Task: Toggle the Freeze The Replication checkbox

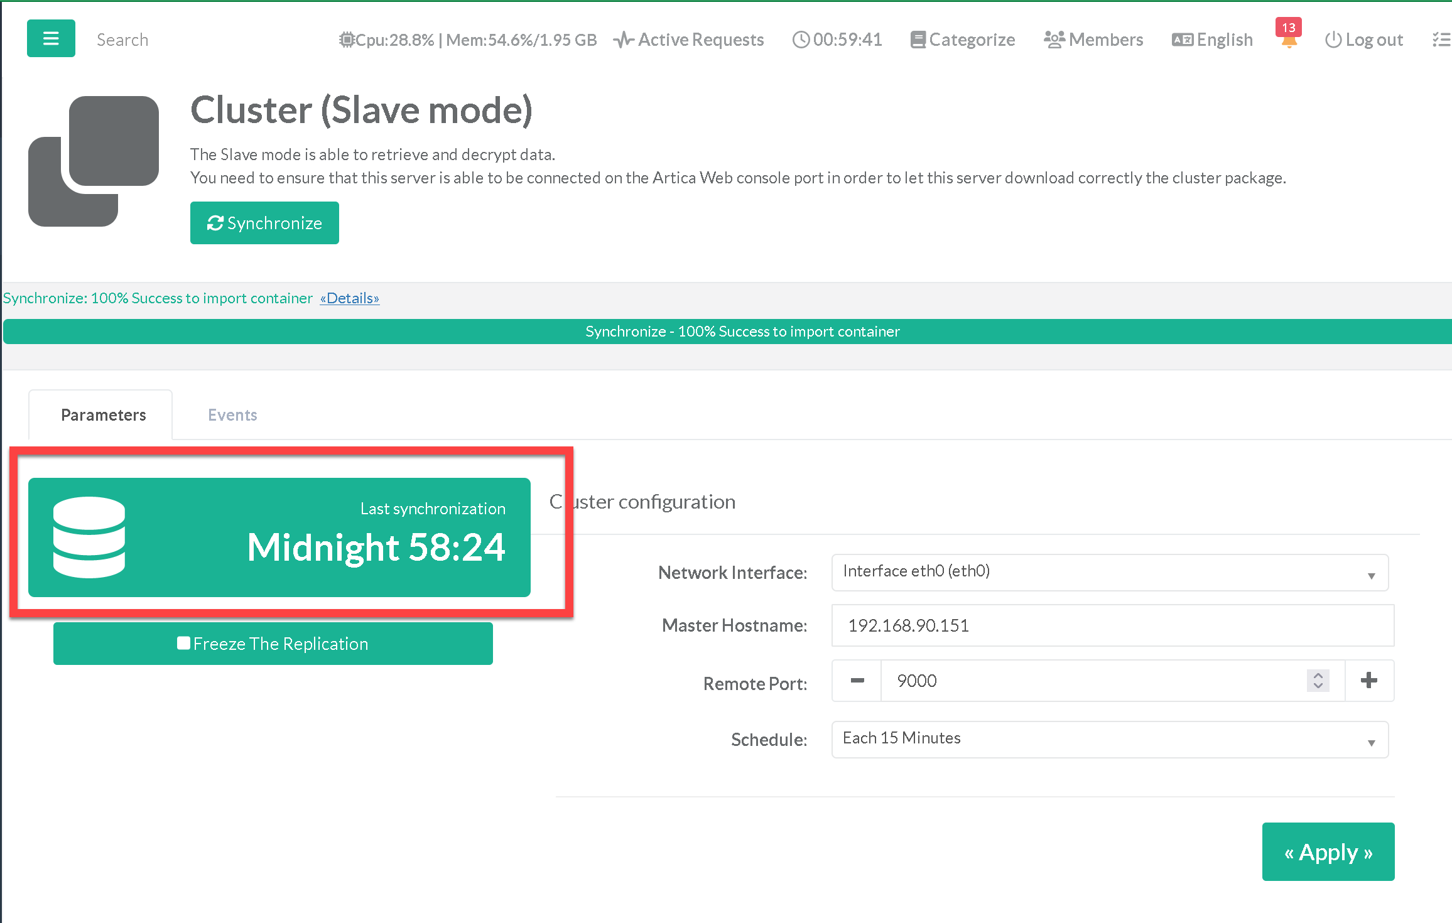Action: (183, 643)
